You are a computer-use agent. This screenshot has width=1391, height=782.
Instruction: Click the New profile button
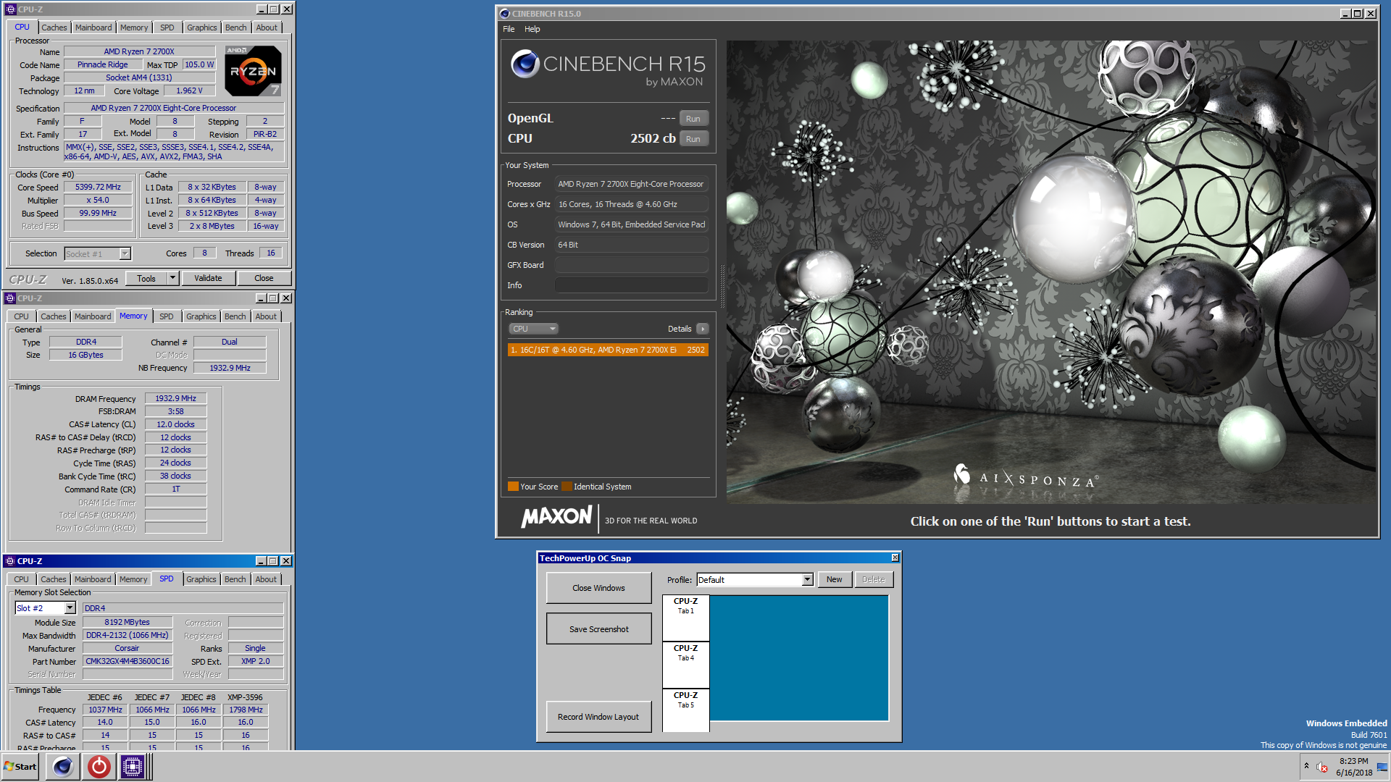tap(834, 580)
